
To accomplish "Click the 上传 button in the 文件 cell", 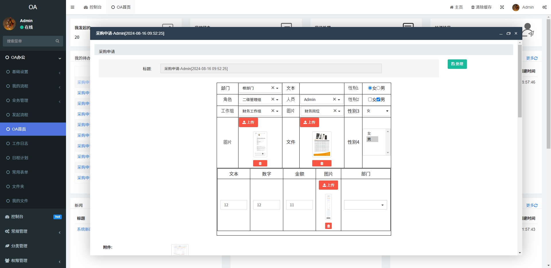I will [309, 122].
